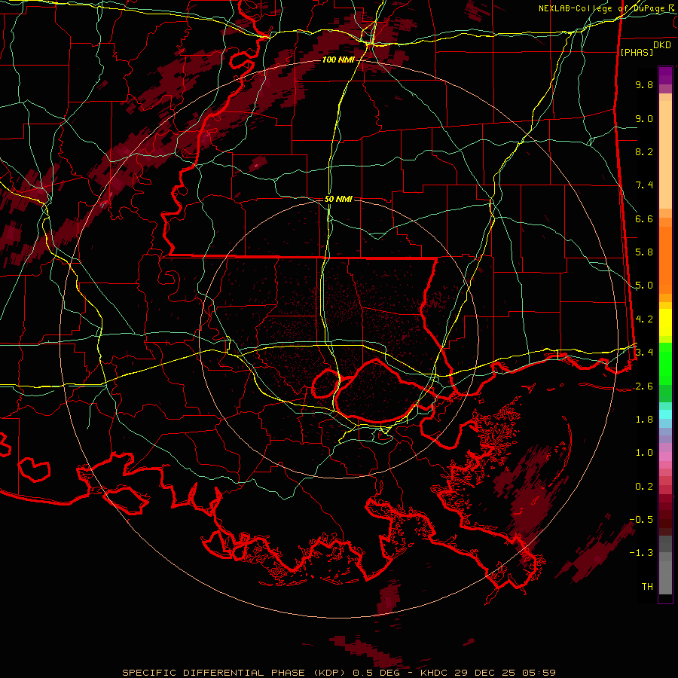Click the -1.3 value on color scale
678x678 pixels.
[x=641, y=553]
